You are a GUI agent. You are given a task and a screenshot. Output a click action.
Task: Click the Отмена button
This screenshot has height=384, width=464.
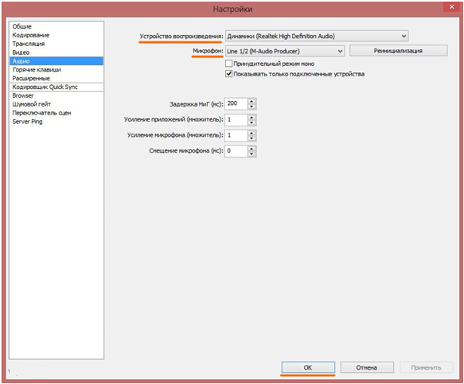(367, 367)
